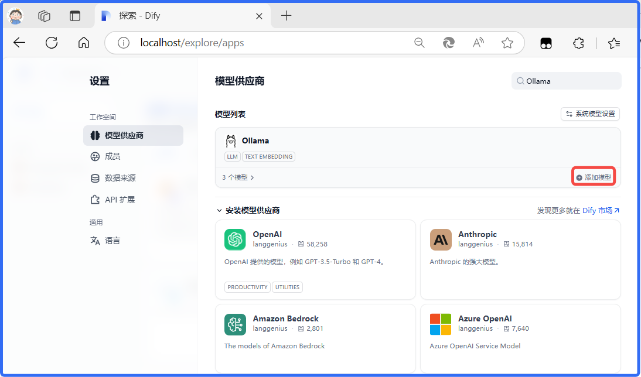
Task: Click the 模型供应商 brain icon
Action: (95, 135)
